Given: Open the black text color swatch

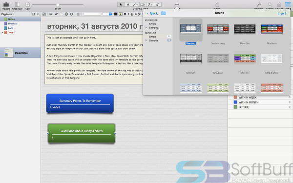Looking at the screenshot, I should [x=115, y=14].
